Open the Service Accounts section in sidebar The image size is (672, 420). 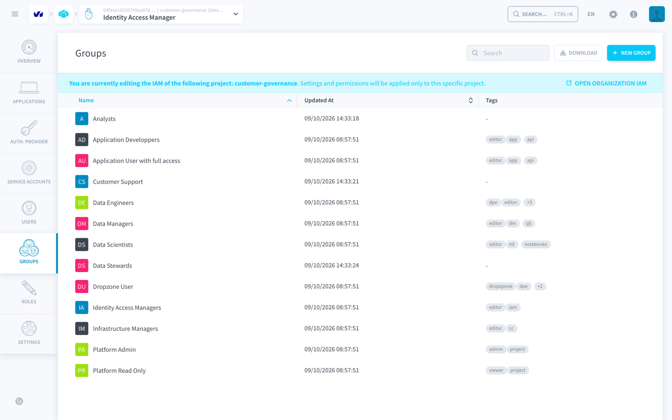29,173
